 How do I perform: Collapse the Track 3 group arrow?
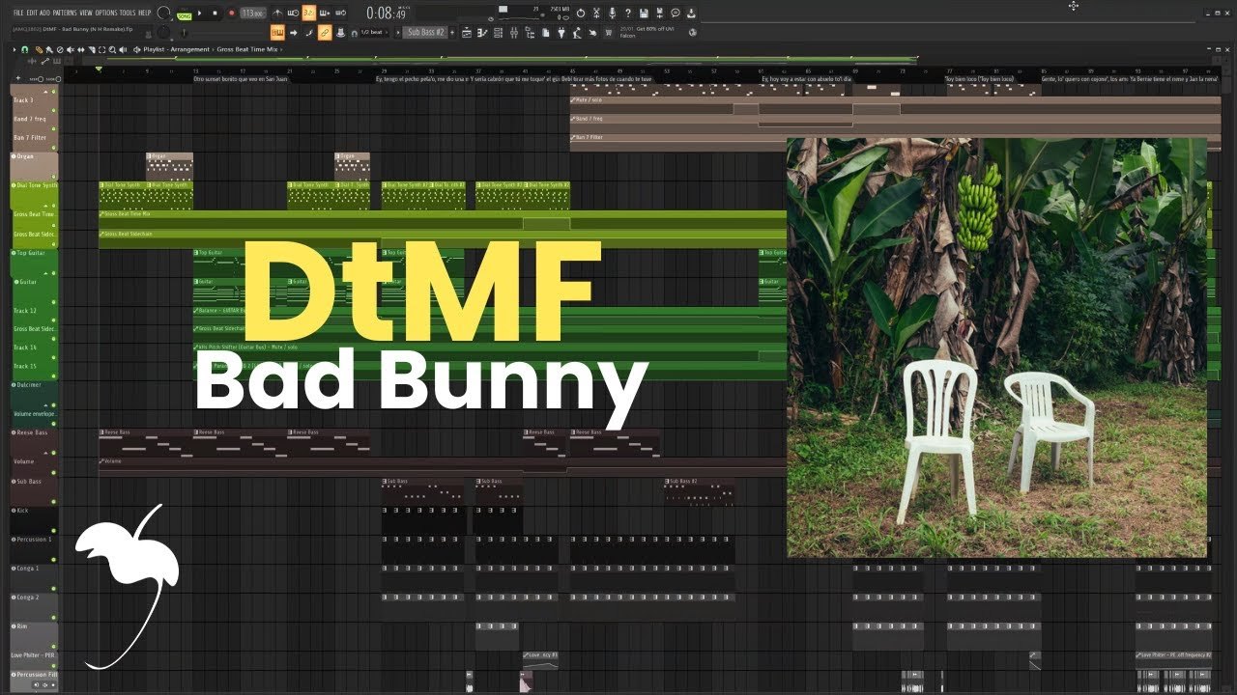pyautogui.click(x=45, y=92)
